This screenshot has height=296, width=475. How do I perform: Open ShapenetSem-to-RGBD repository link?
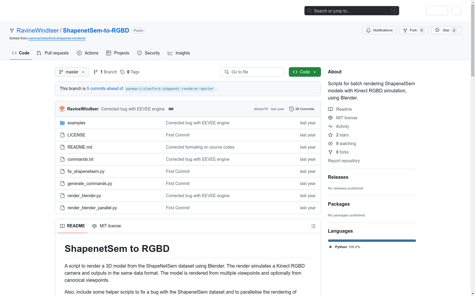(x=96, y=30)
